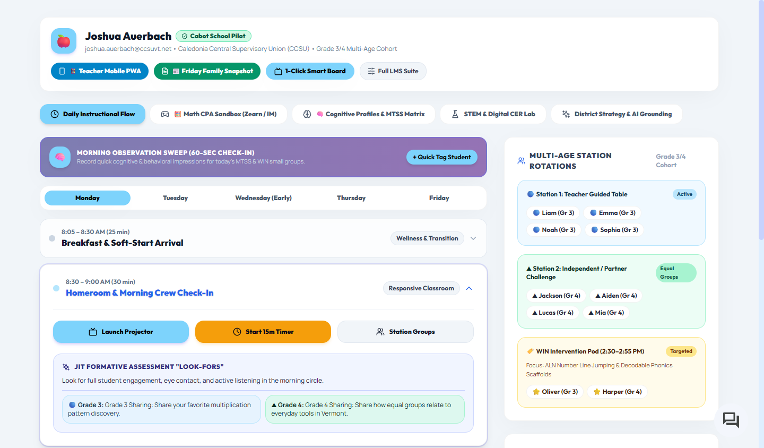This screenshot has width=764, height=448.
Task: Open the chat bubbles icon
Action: tap(731, 420)
